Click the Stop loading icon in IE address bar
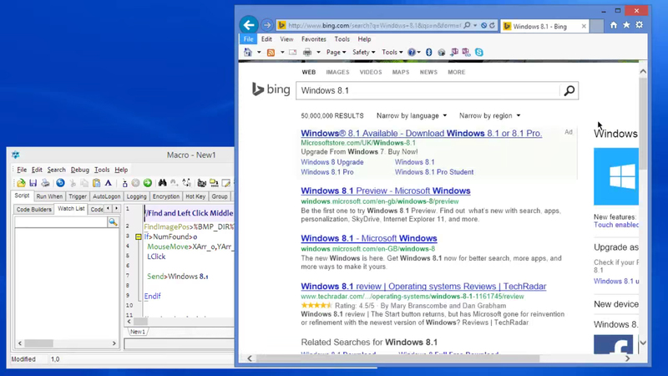This screenshot has height=376, width=668. tap(484, 26)
